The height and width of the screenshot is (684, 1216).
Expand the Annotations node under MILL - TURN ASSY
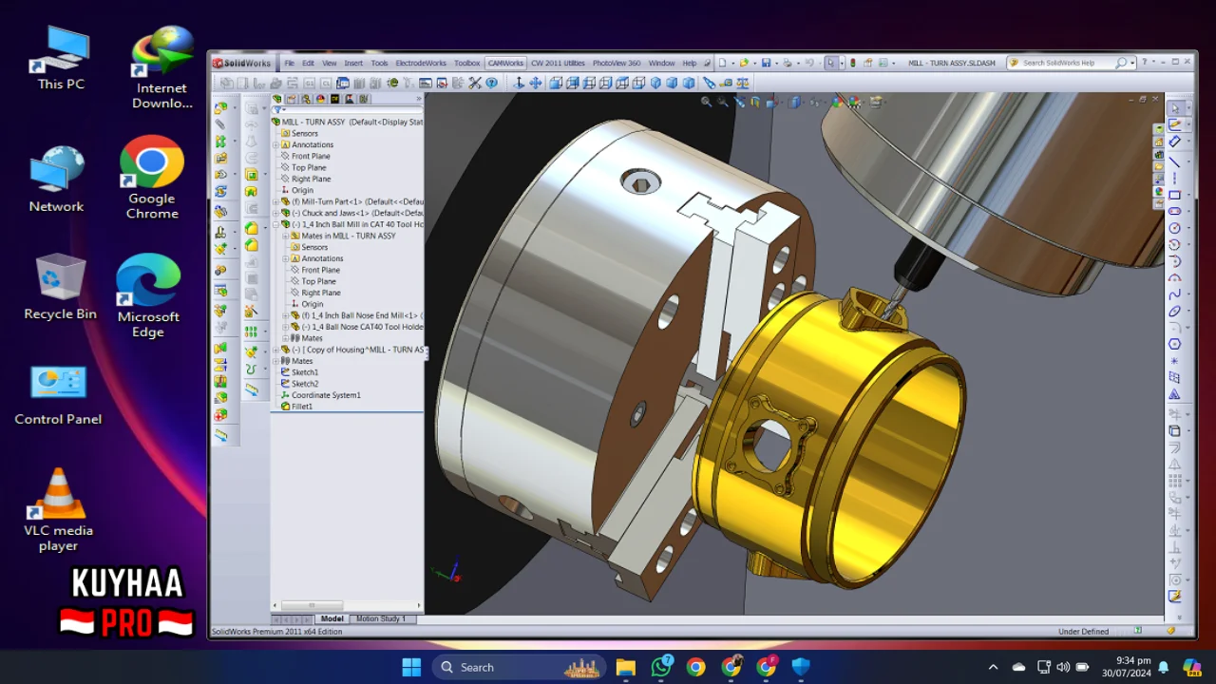pyautogui.click(x=276, y=144)
